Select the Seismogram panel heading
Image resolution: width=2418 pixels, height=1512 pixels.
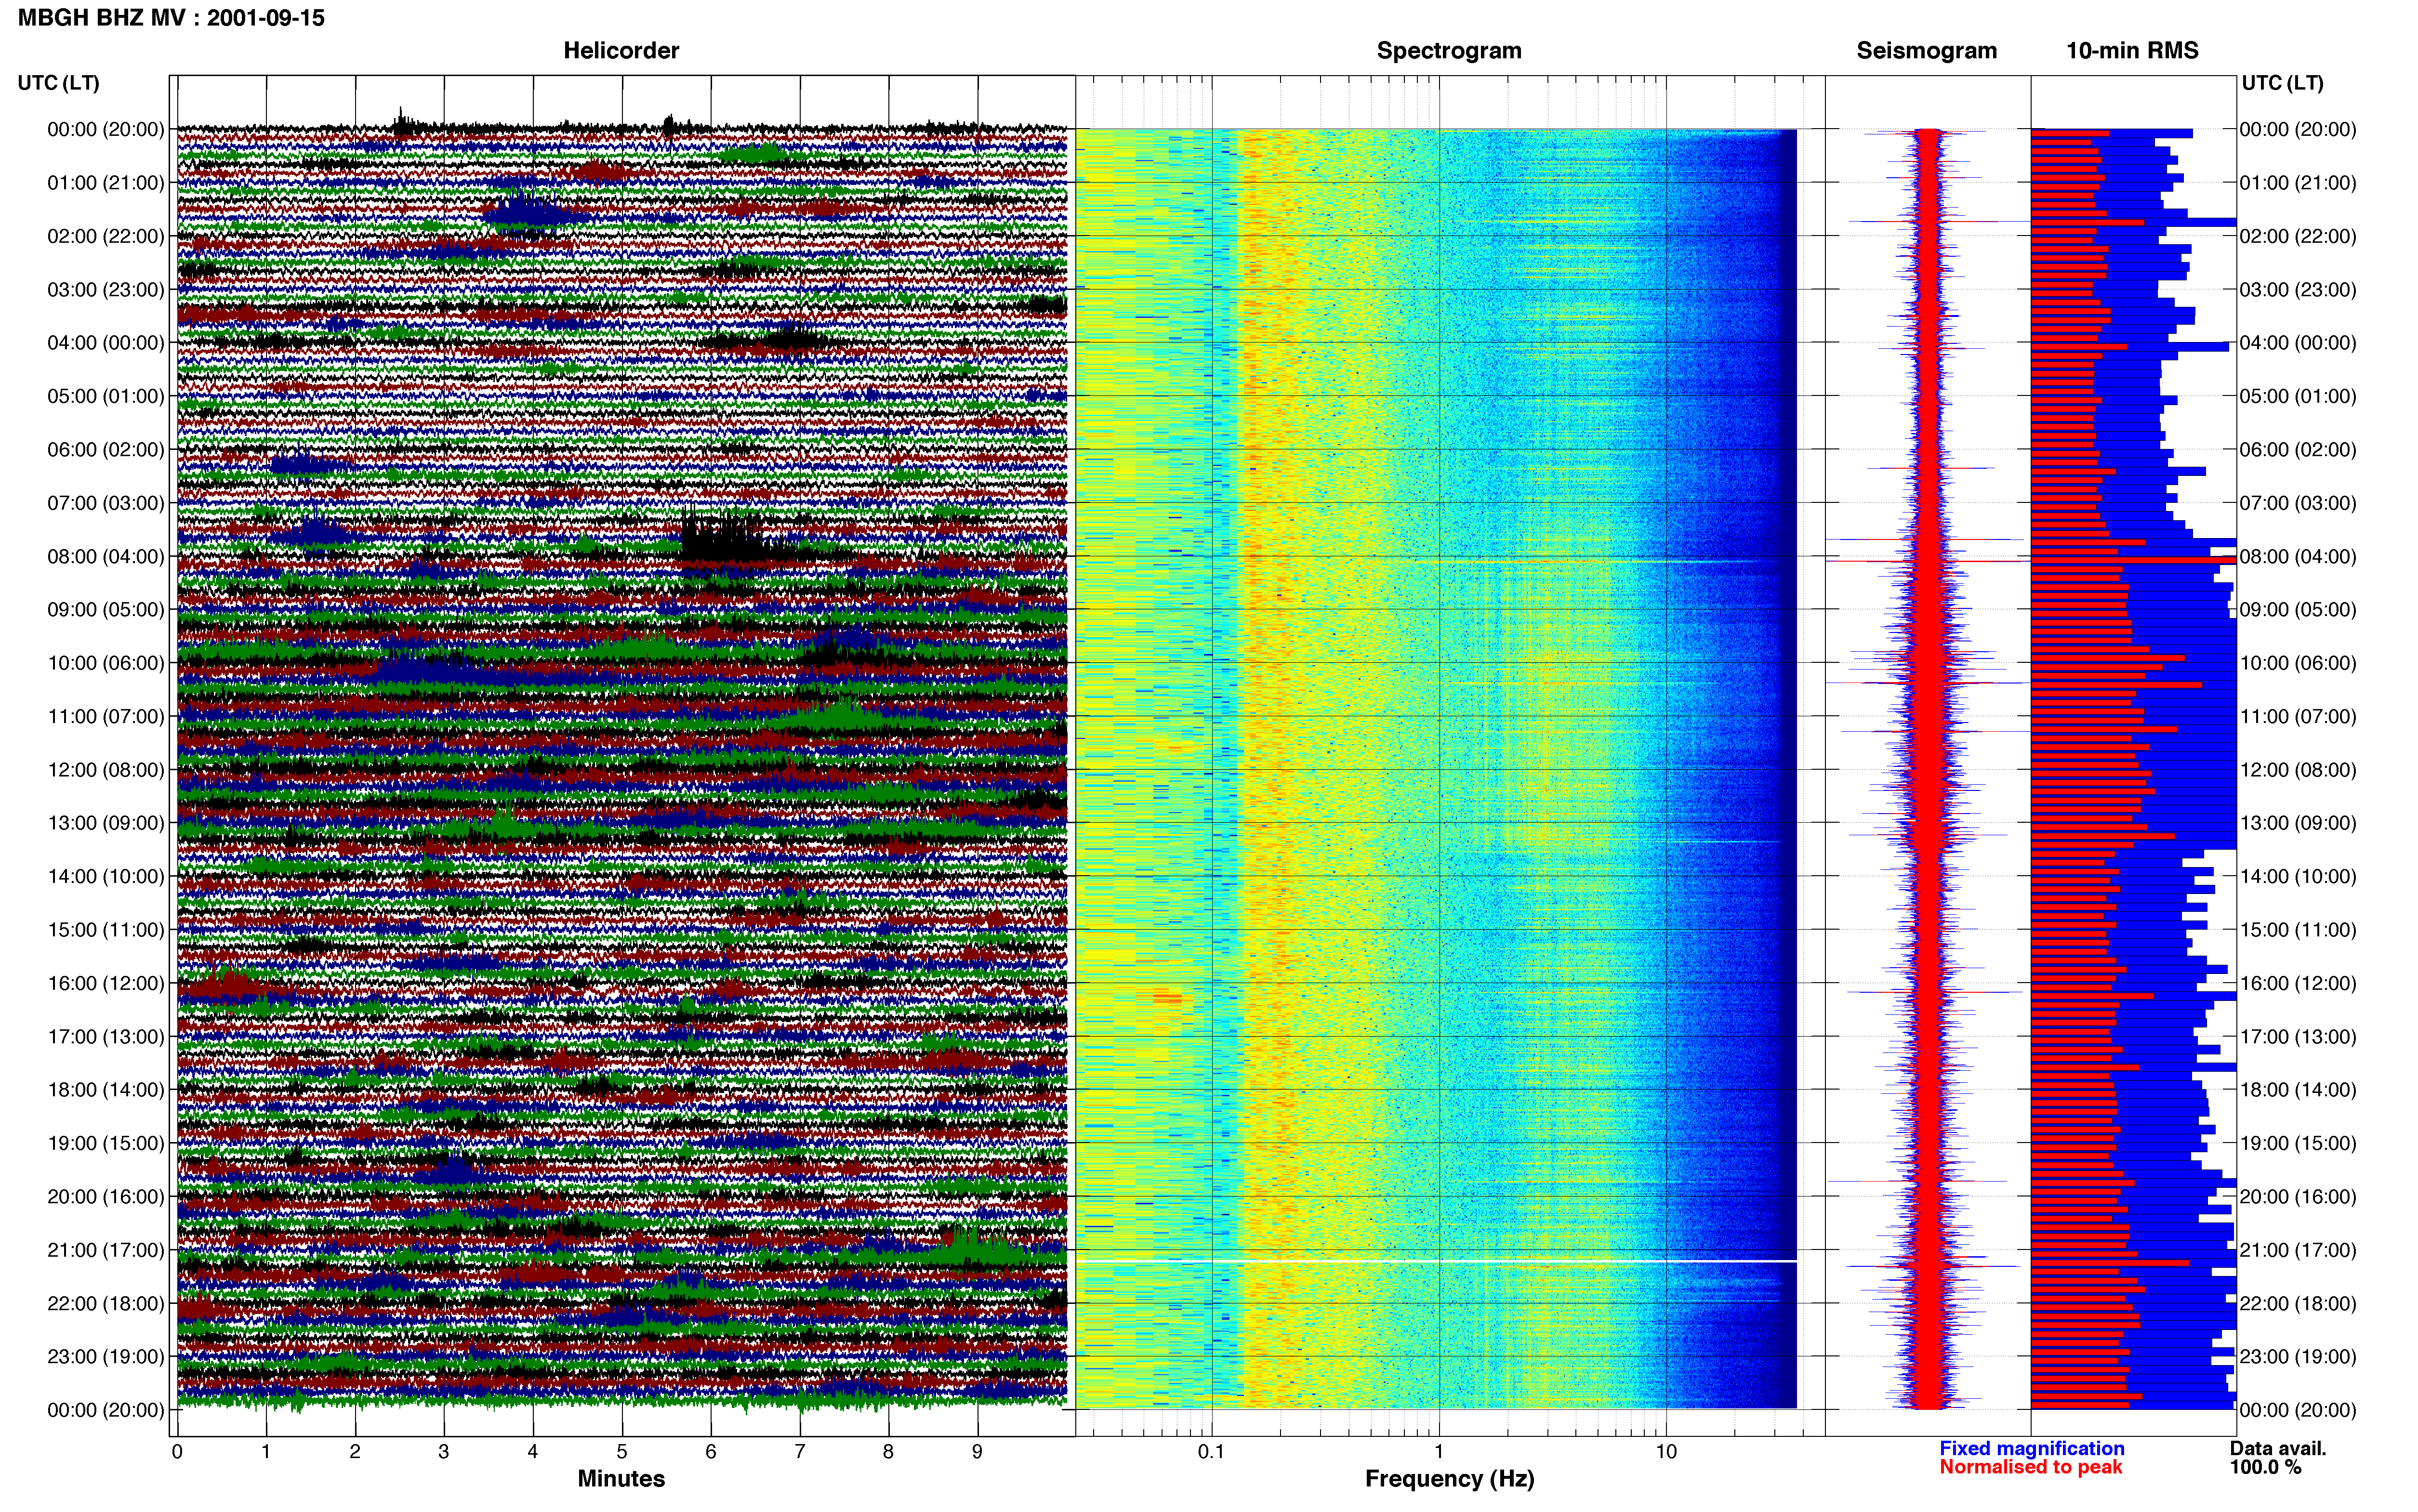[x=1927, y=51]
